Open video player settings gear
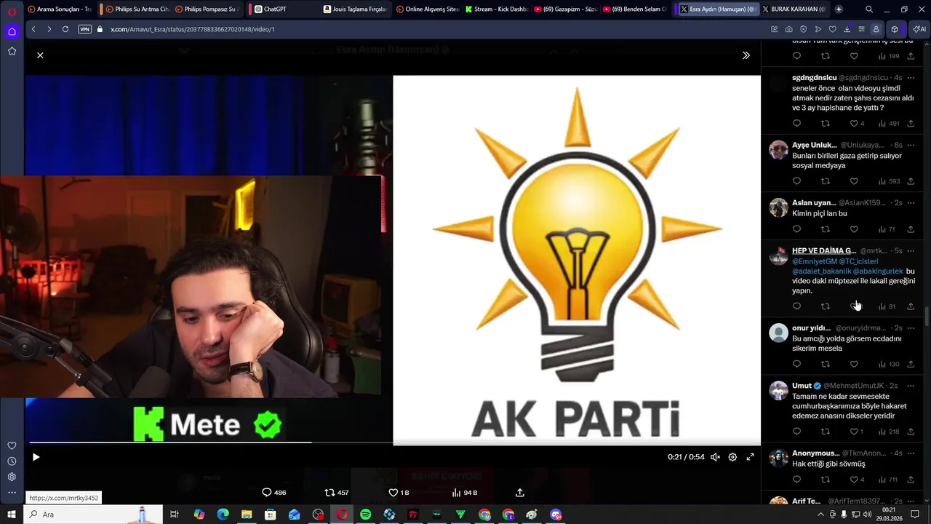The image size is (931, 524). [732, 457]
